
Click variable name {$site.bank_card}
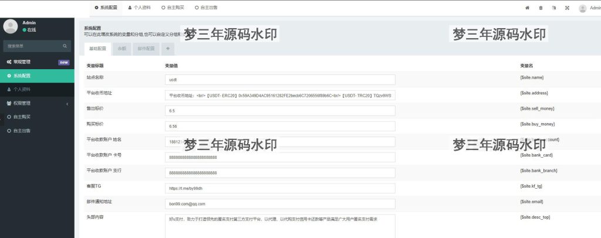(536, 155)
